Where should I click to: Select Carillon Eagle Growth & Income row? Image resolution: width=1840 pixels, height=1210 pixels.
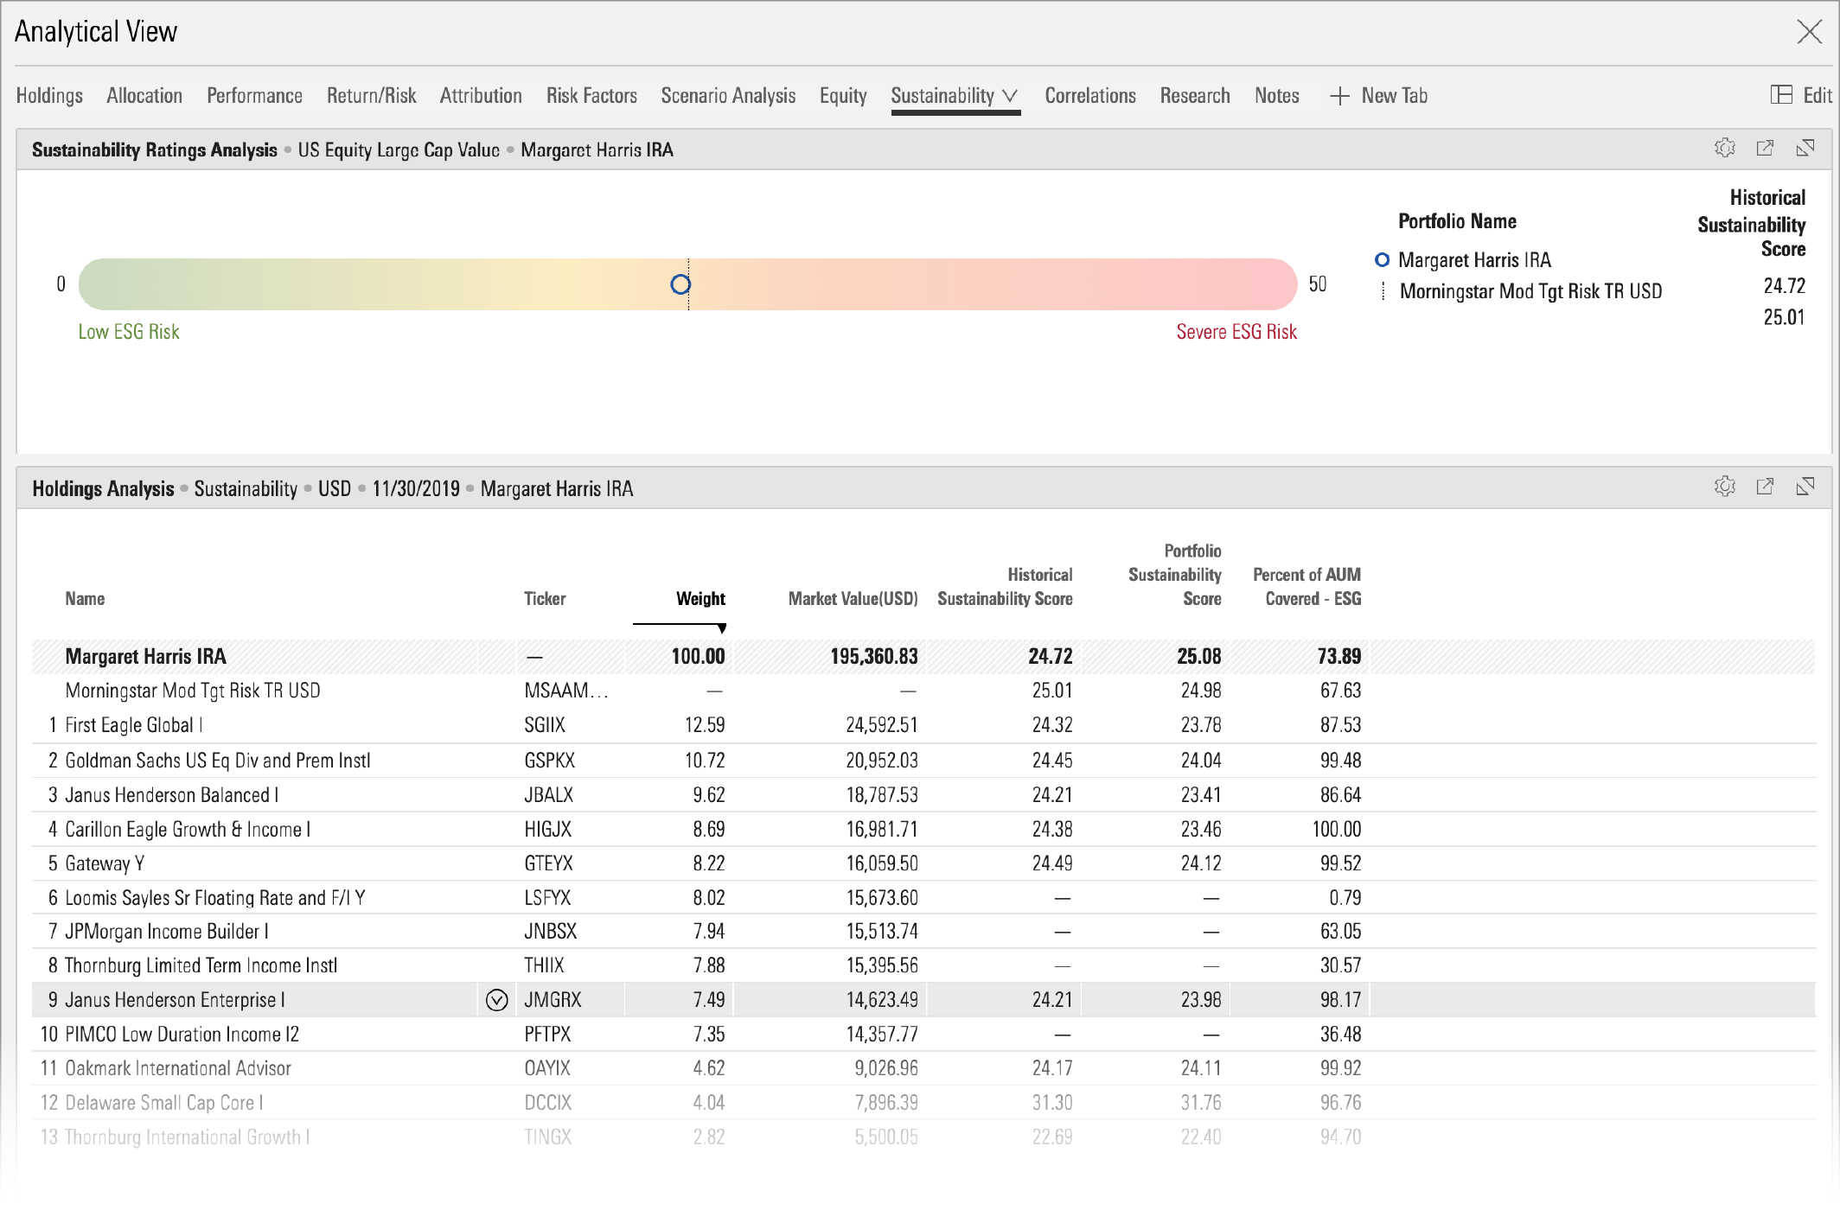click(923, 830)
